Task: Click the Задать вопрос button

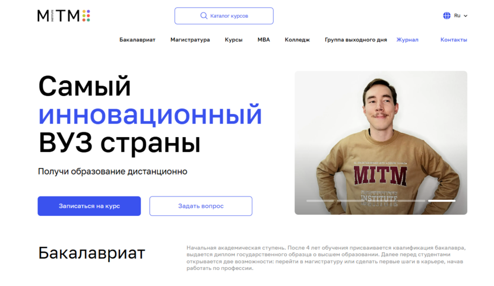Action: click(x=201, y=206)
